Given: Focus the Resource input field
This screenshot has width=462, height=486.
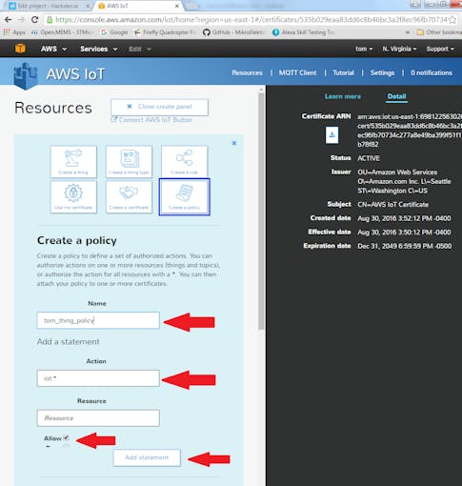Looking at the screenshot, I should point(98,418).
